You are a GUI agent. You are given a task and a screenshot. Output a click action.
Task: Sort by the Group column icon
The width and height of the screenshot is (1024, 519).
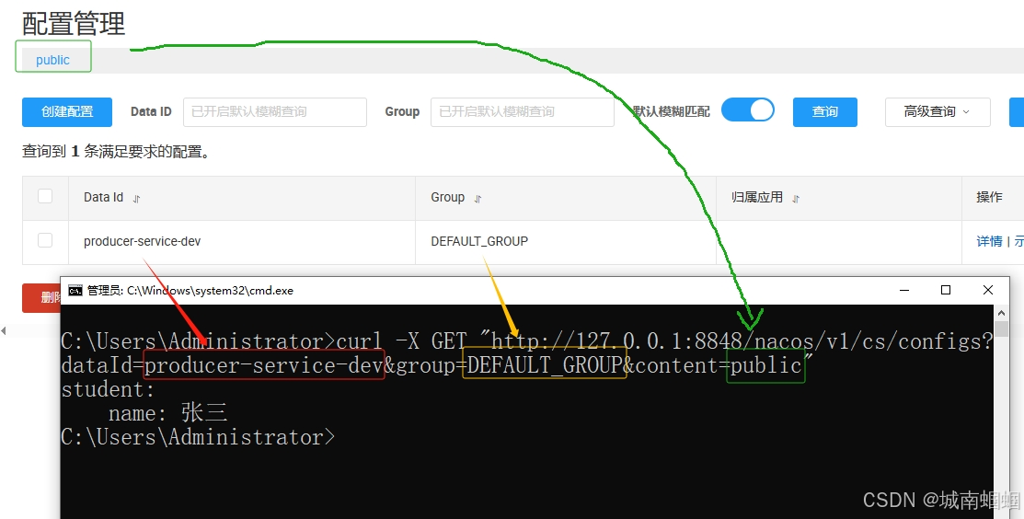coord(478,199)
